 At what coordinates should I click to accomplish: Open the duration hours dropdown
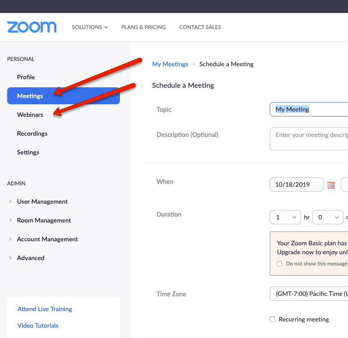285,217
